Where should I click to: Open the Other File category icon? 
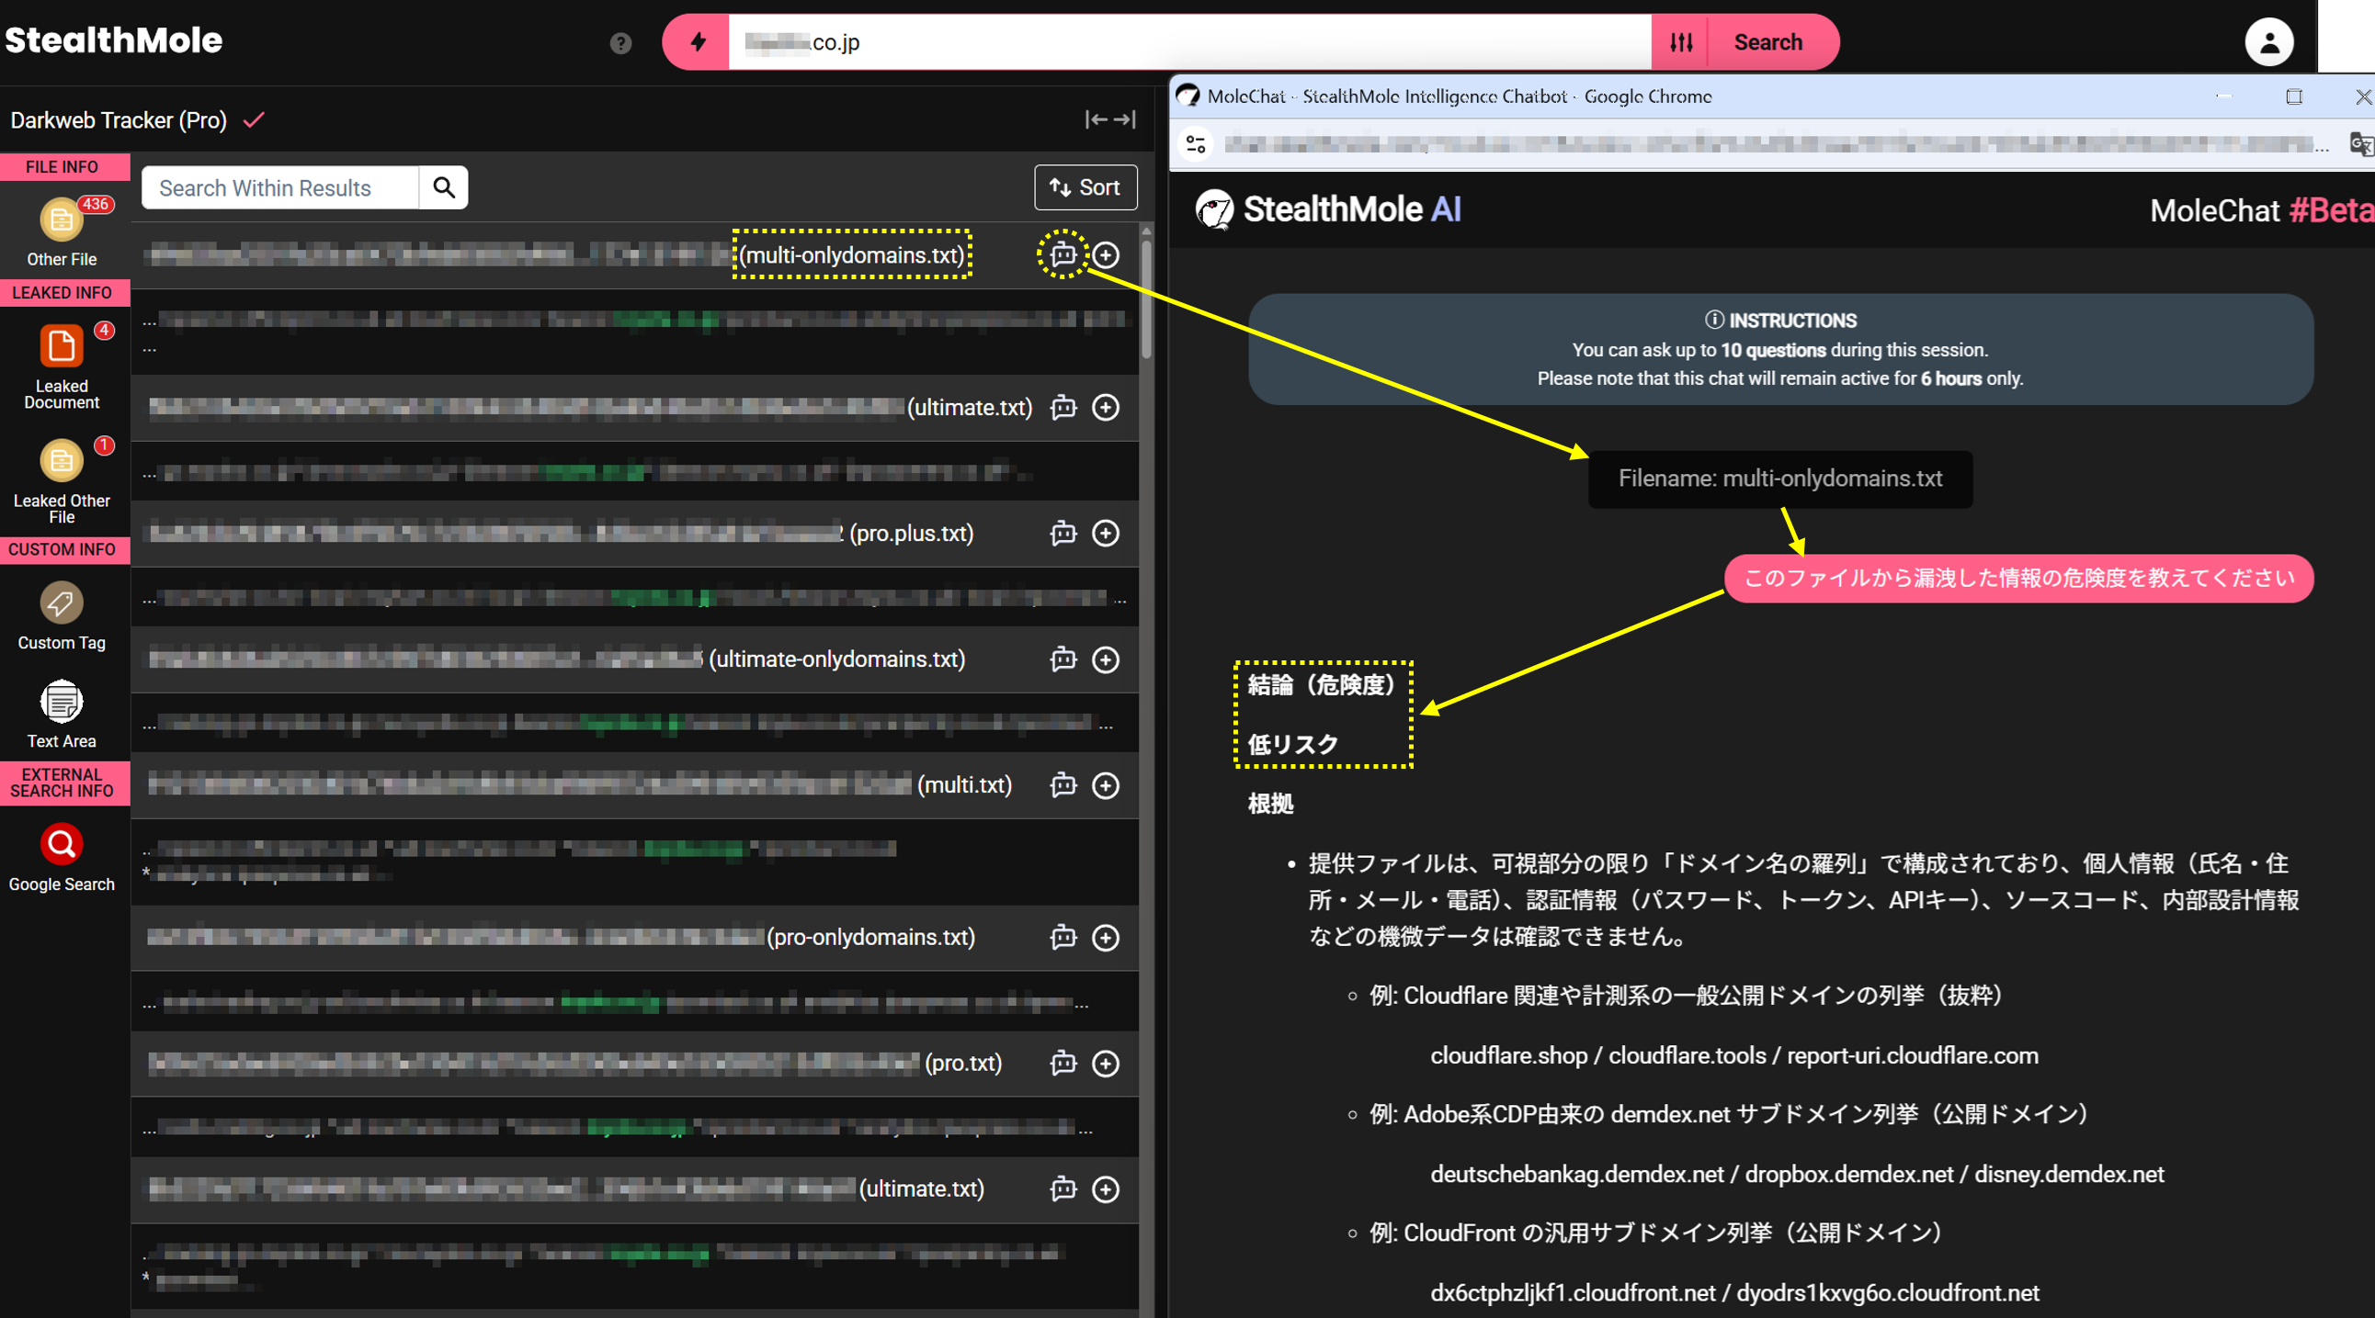(61, 221)
